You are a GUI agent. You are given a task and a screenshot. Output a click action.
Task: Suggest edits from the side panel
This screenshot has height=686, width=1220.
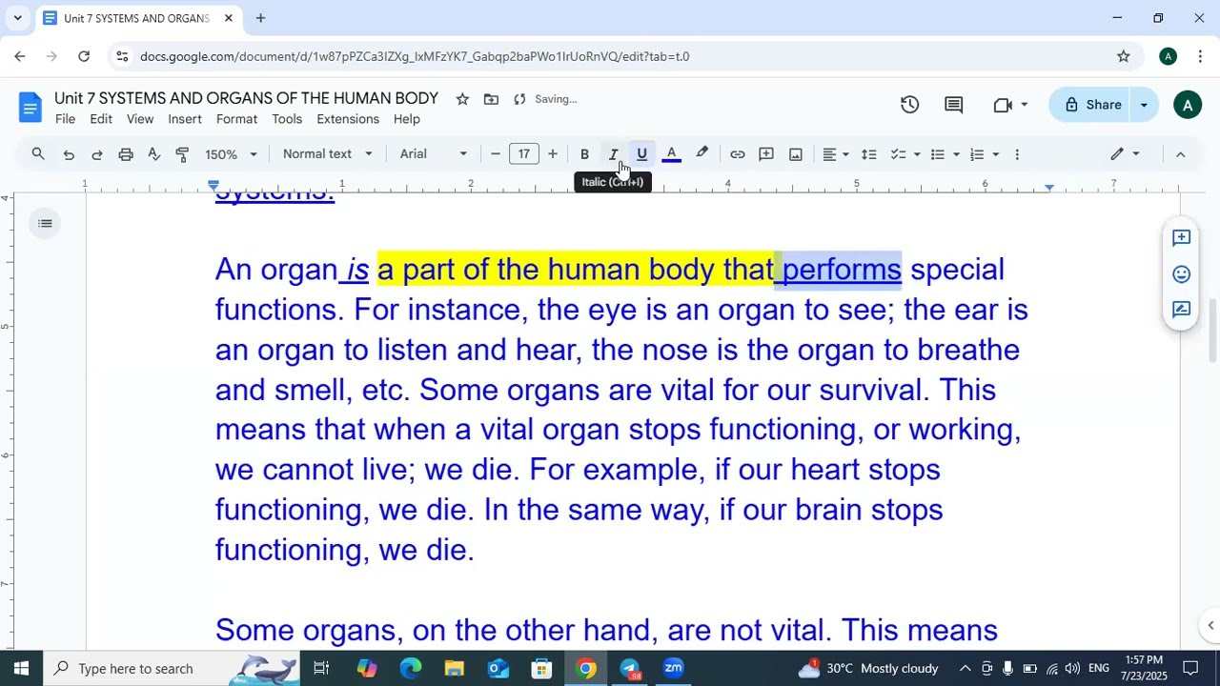(x=1182, y=310)
